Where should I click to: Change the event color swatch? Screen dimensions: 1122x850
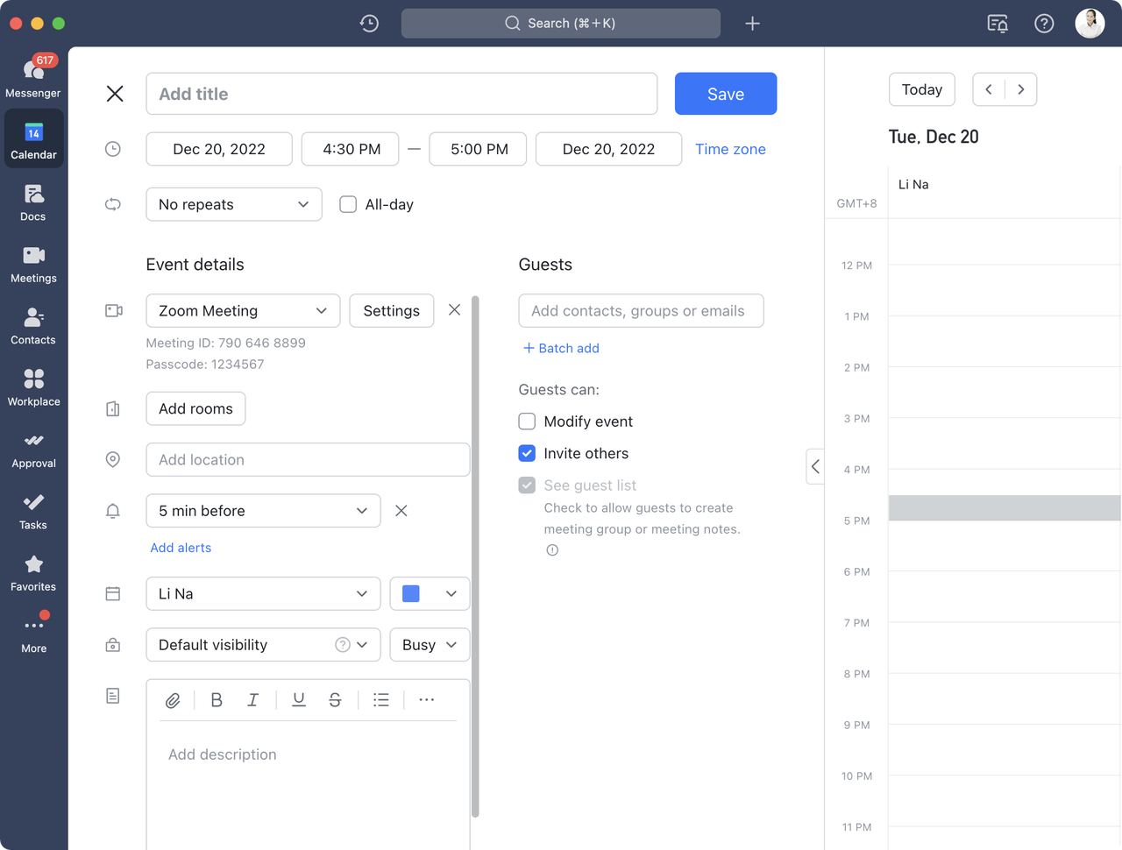tap(430, 593)
